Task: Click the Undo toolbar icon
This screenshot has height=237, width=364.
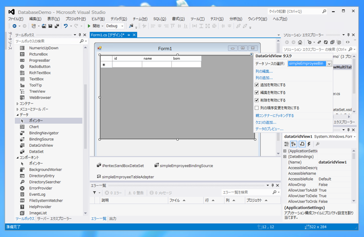Action: pos(66,26)
